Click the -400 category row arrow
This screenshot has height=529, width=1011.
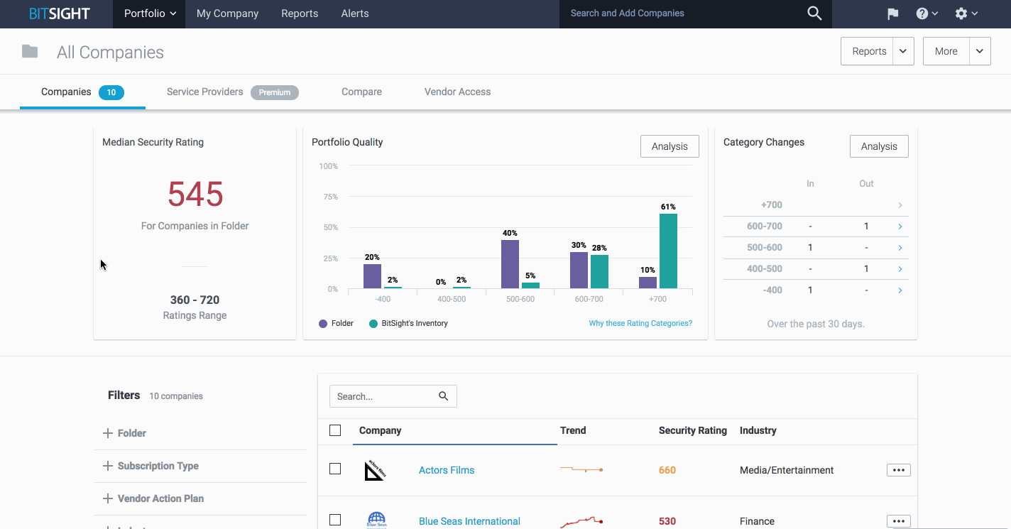click(900, 290)
